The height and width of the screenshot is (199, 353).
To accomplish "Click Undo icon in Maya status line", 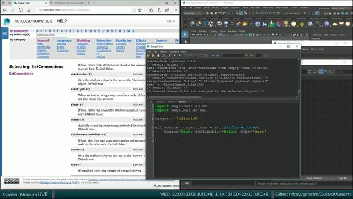I will (221, 13).
